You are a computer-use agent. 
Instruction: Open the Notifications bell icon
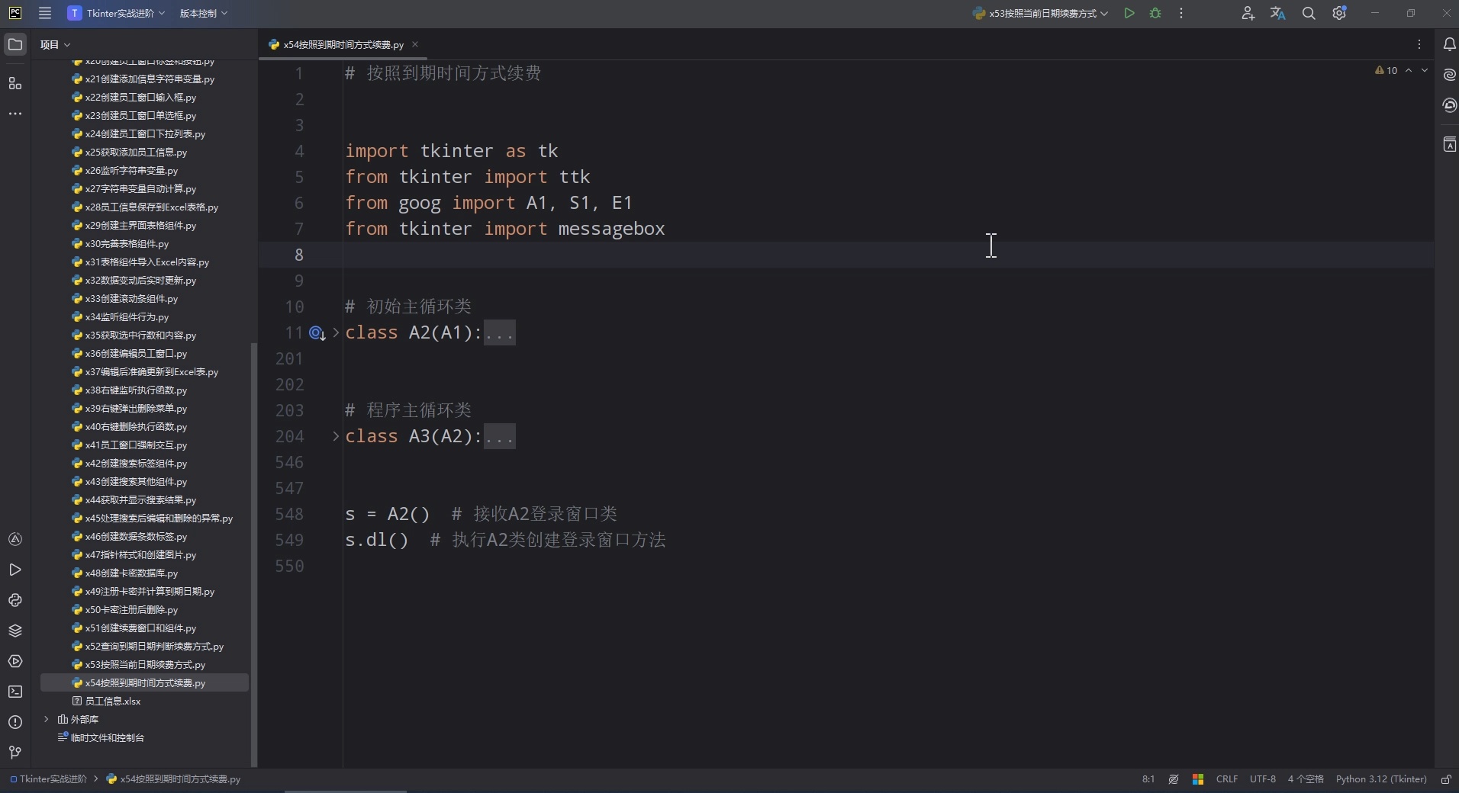(1449, 44)
